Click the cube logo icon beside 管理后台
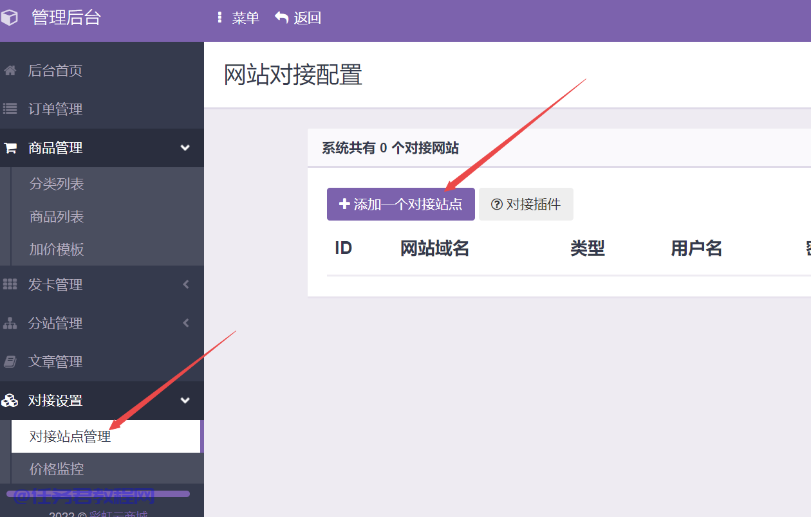The height and width of the screenshot is (517, 811). [x=9, y=18]
